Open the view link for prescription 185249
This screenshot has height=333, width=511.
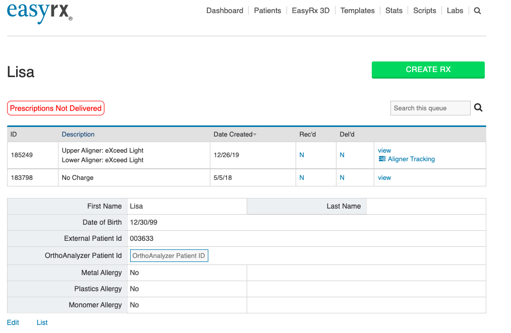(x=384, y=151)
